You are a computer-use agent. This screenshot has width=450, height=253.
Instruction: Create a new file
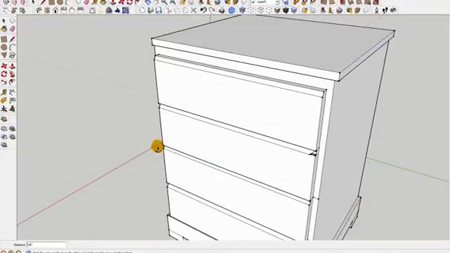tap(142, 11)
